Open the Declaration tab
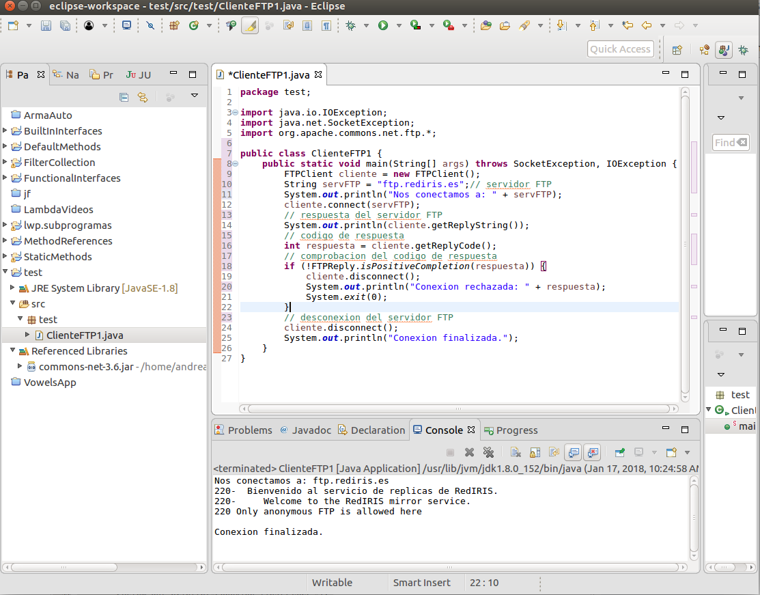Image resolution: width=760 pixels, height=595 pixels. pyautogui.click(x=371, y=430)
